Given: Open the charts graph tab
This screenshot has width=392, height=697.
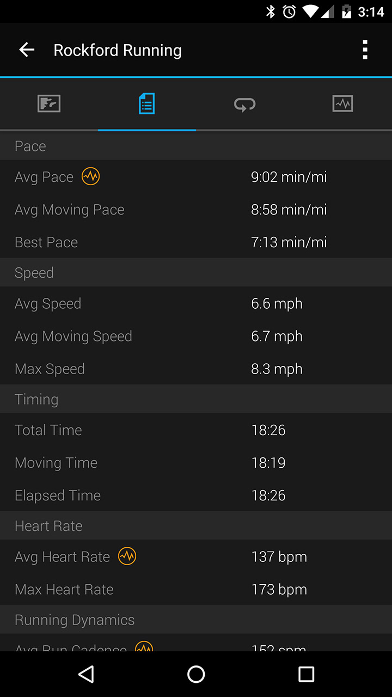Looking at the screenshot, I should click(342, 103).
